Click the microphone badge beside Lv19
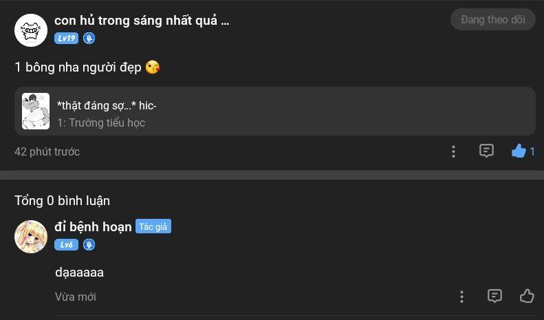 coord(89,38)
